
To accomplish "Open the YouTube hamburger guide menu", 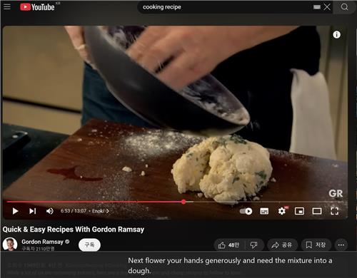I will click(x=7, y=6).
